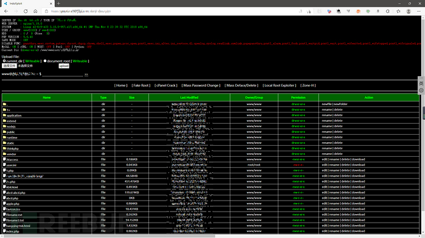Click the application folder icon
425x238 pixels.
coord(4,116)
